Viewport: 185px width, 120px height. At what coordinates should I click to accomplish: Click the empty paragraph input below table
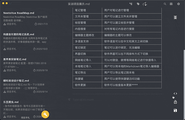coord(83,100)
